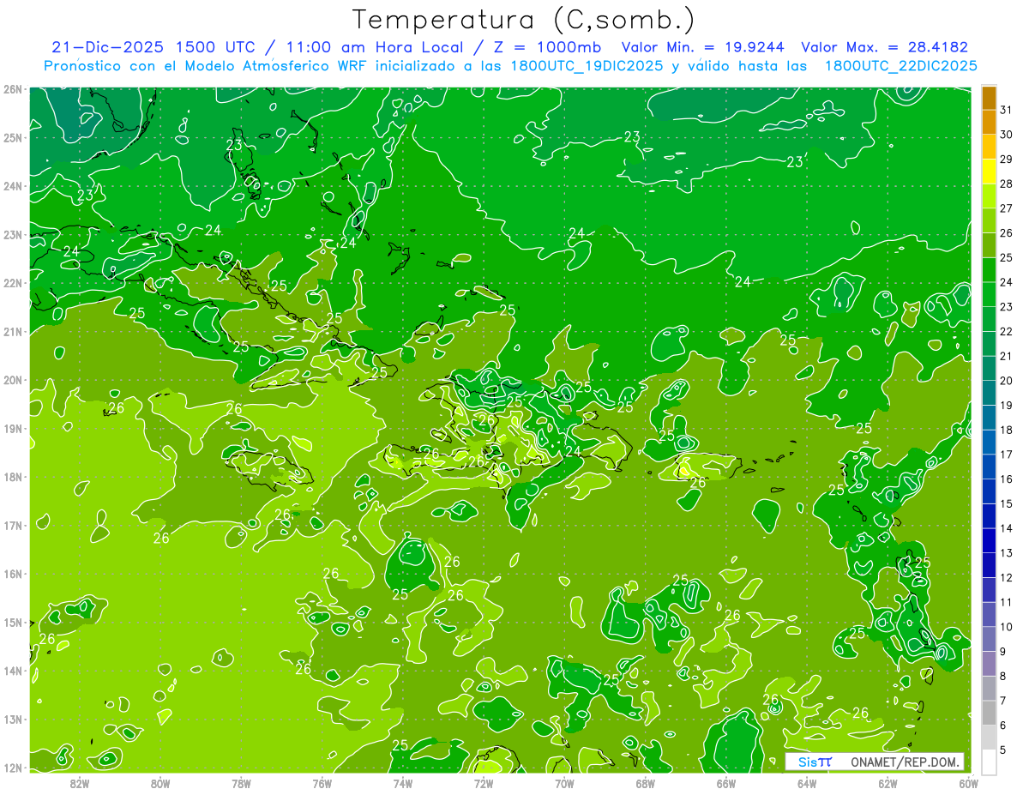Click the 12N latitude axis label

13,768
